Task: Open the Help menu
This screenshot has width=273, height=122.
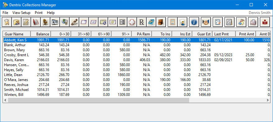Action: coord(51,13)
